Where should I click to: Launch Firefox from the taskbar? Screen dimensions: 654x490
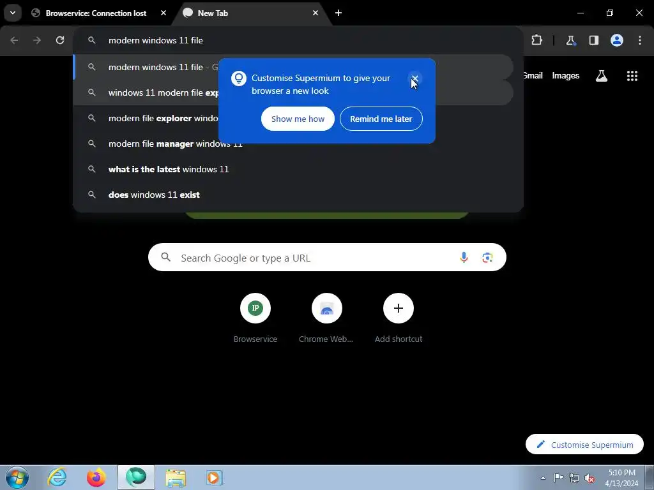pyautogui.click(x=96, y=477)
